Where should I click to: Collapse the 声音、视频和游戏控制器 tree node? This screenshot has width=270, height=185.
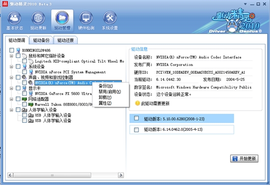(11, 77)
